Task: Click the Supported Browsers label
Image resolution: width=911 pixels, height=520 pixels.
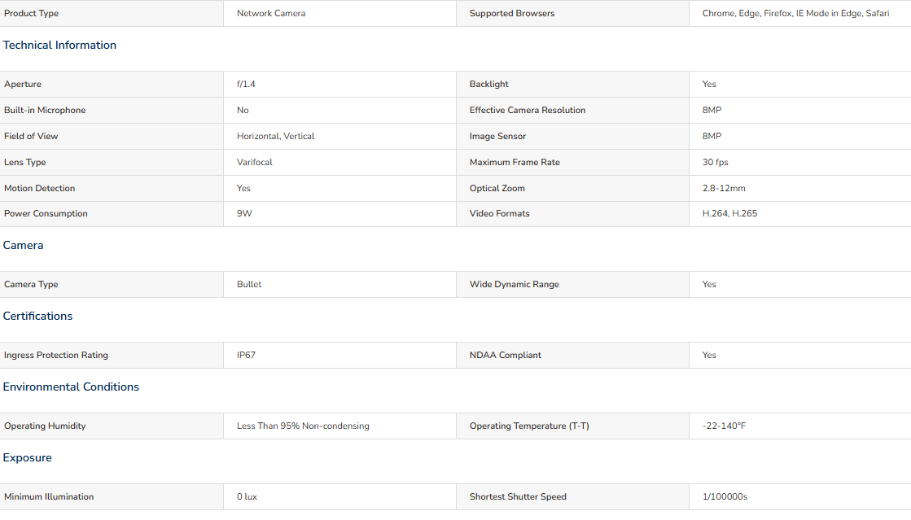Action: point(512,13)
